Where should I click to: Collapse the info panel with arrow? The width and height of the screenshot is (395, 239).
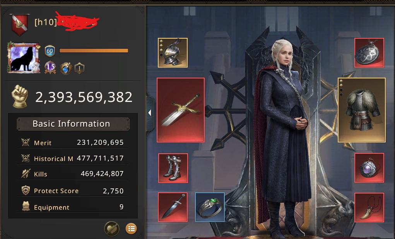(x=150, y=113)
